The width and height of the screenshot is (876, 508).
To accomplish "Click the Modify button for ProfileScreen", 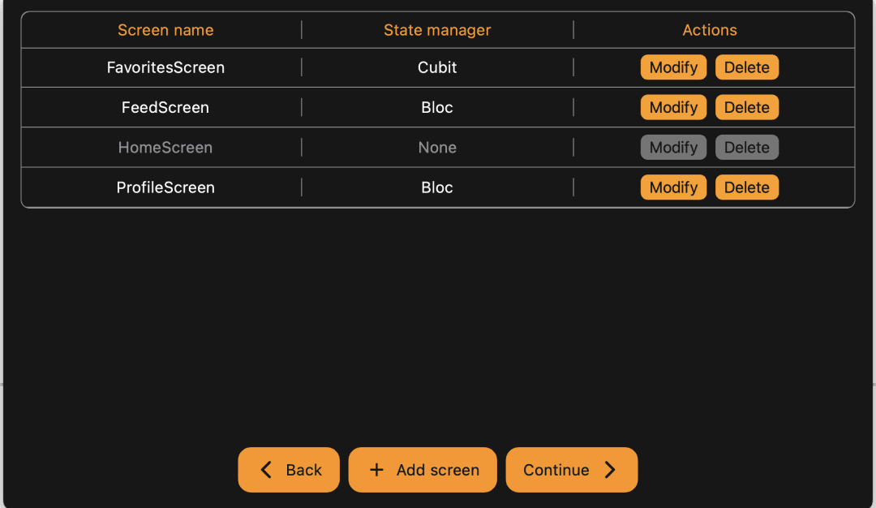I will tap(673, 187).
